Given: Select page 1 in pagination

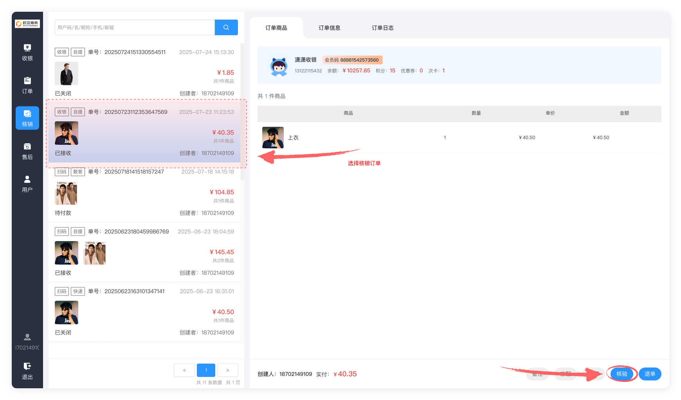Looking at the screenshot, I should (x=206, y=370).
